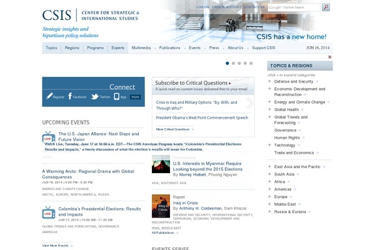Click 'CSIS has a new home!' banner
This screenshot has width=375, height=250.
pos(291,37)
